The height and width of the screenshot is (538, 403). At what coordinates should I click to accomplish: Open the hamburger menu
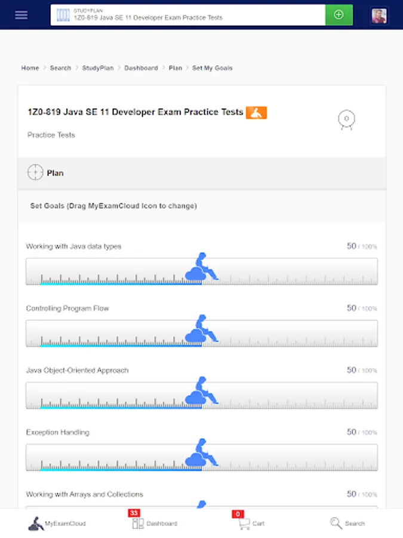point(21,15)
